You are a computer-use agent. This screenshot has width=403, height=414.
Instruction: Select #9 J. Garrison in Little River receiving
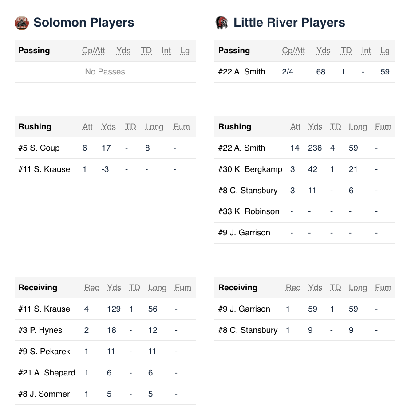244,309
